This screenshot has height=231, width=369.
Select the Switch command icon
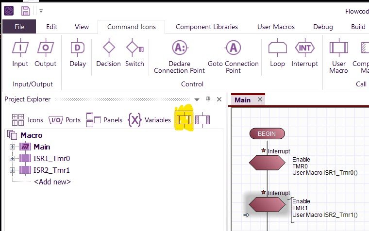point(134,53)
